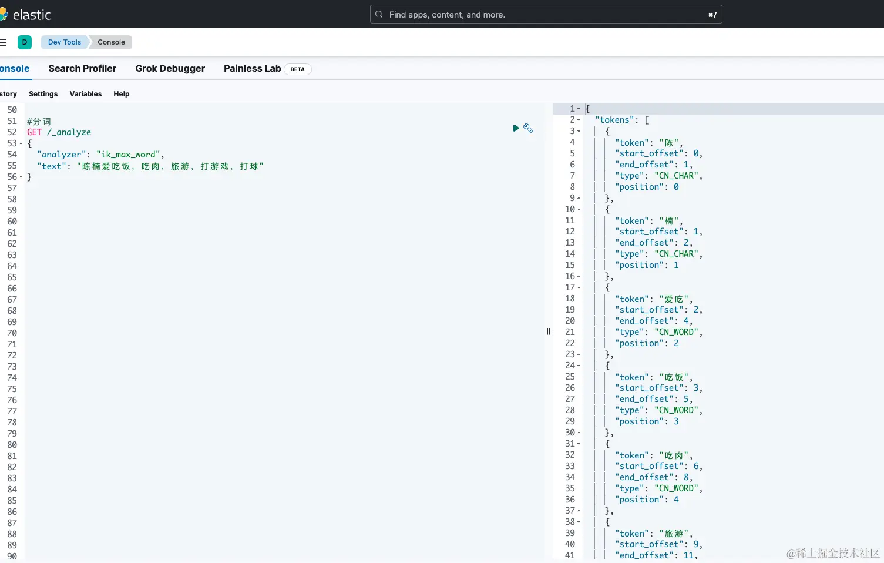
Task: Collapse response object fold at line 17
Action: [x=579, y=287]
